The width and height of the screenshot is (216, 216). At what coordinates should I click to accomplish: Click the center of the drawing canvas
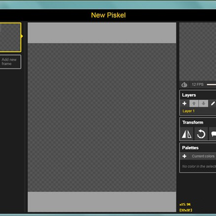pyautogui.click(x=102, y=118)
